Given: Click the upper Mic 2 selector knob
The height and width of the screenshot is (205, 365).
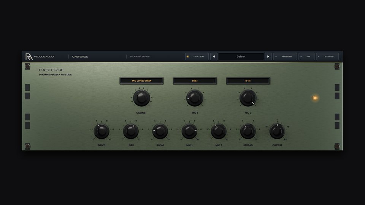Looking at the screenshot, I should [248, 98].
